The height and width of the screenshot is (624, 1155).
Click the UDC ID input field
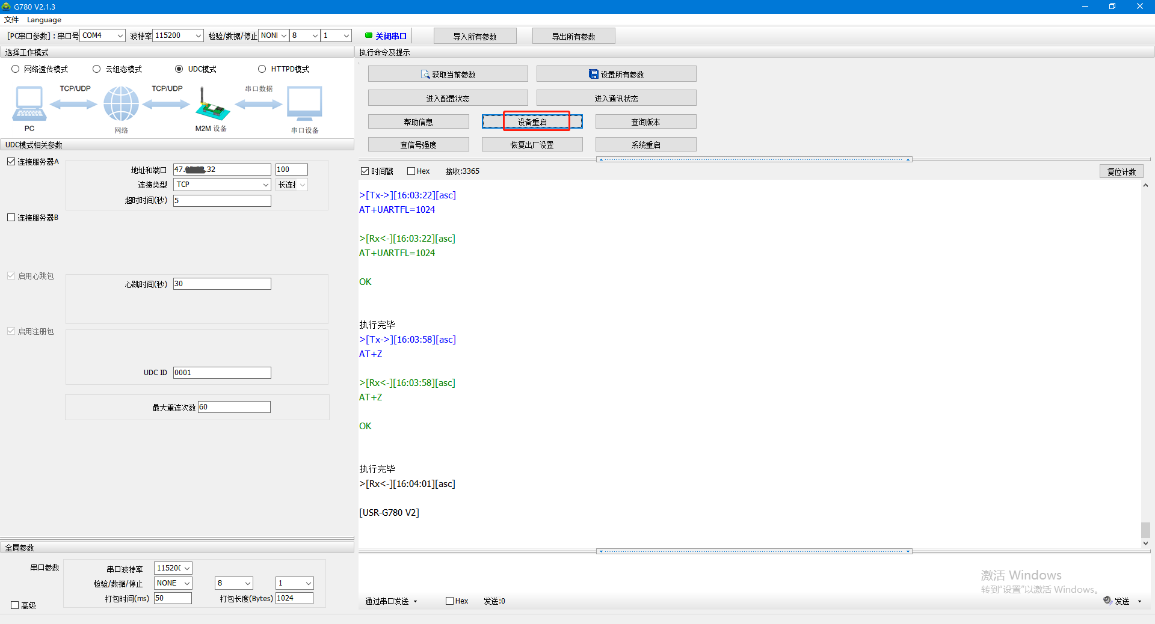point(222,373)
